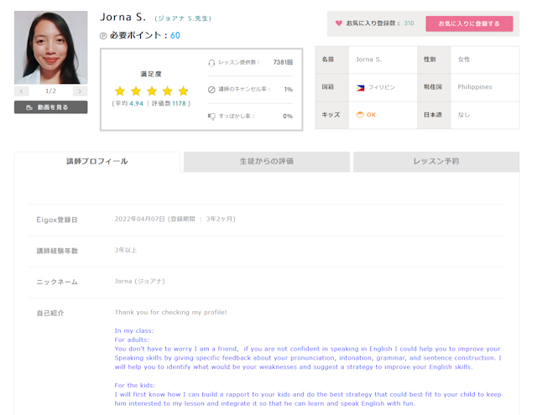Click the 'In my class:' line
This screenshot has width=537, height=415.
(x=134, y=331)
